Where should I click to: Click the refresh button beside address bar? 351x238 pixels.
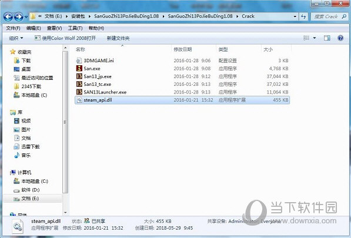(303, 16)
